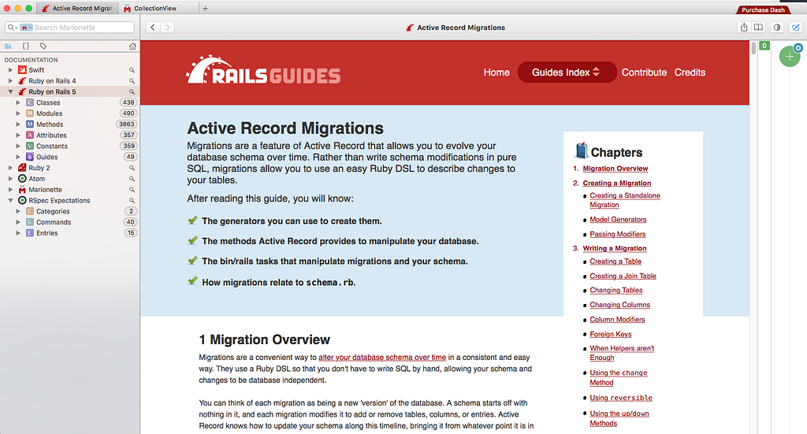
Task: Select the tag icon in sidebar
Action: pyautogui.click(x=43, y=46)
